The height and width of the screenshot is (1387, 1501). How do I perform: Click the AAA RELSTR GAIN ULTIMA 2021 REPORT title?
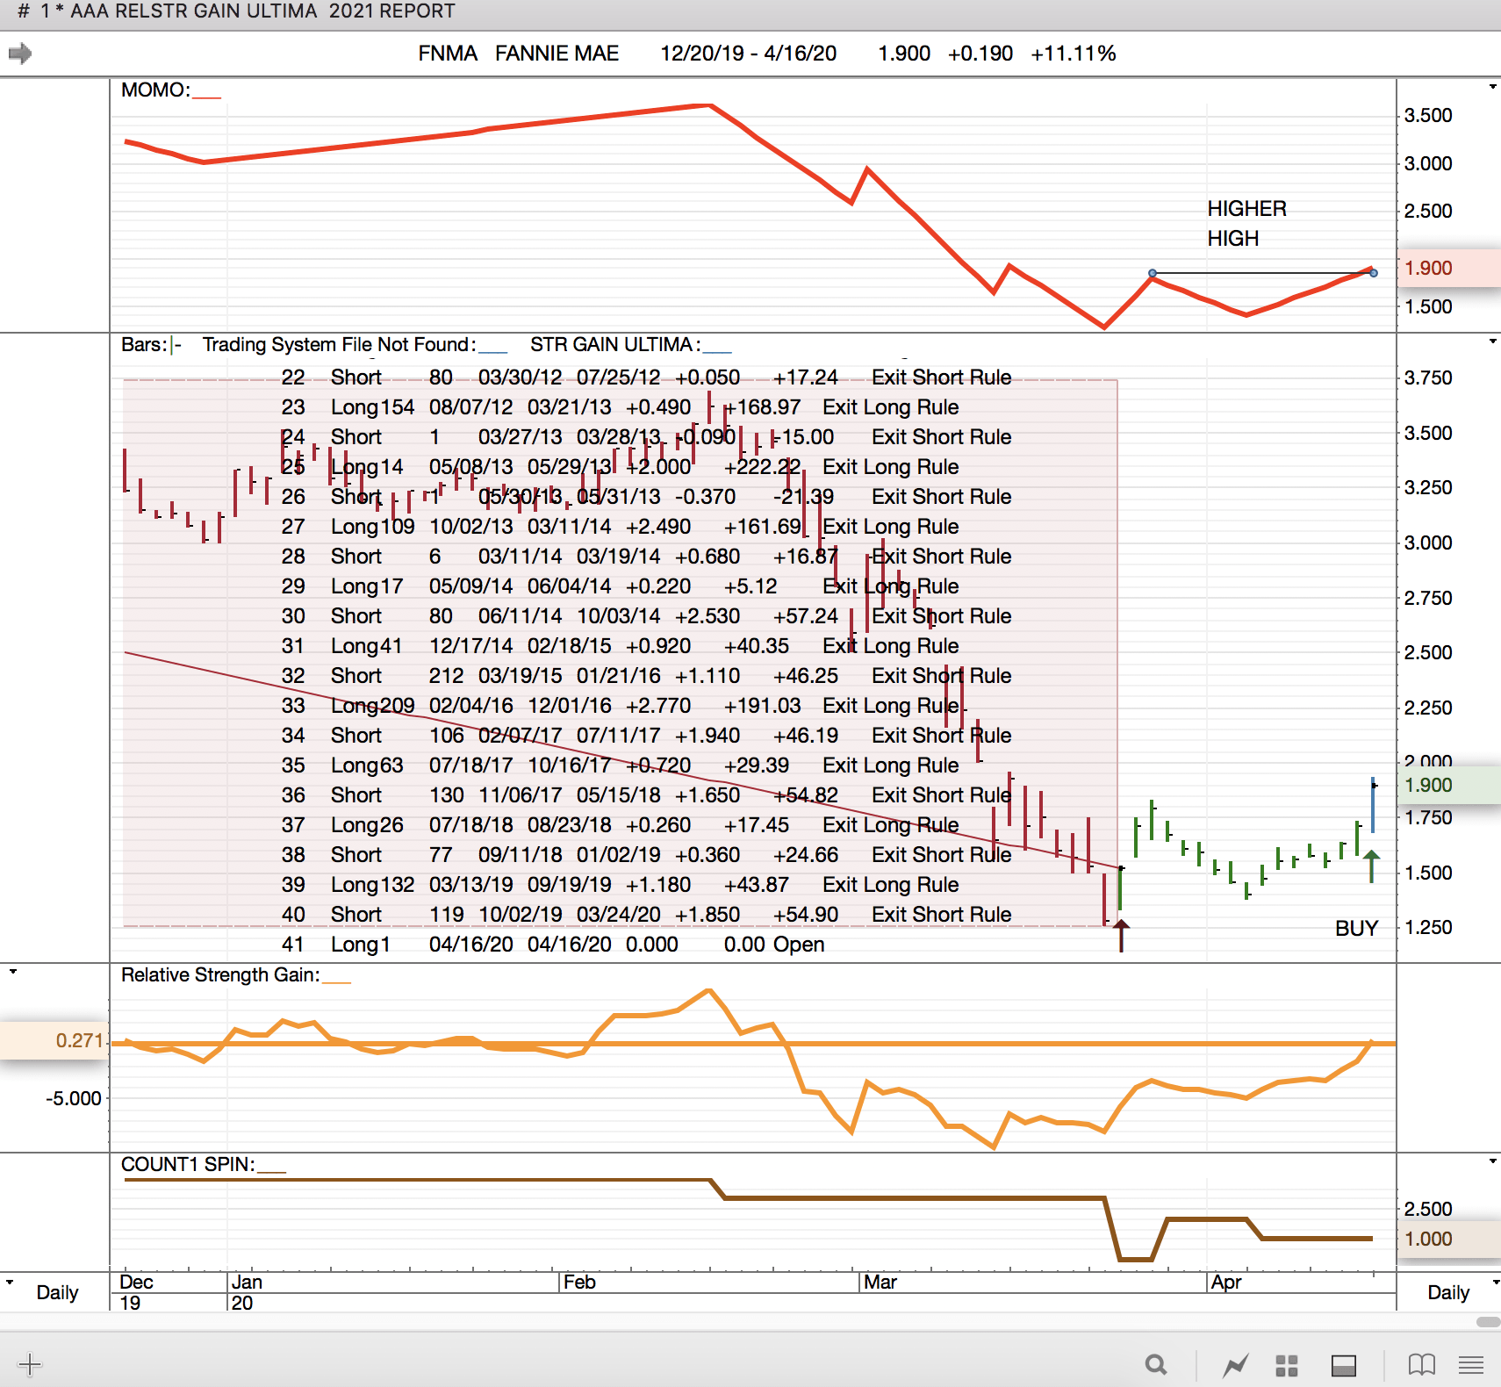point(262,11)
